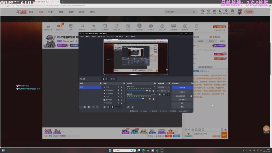This screenshot has height=153, width=272.
Task: Move scene up in Scenes panel
Action: pos(93,107)
